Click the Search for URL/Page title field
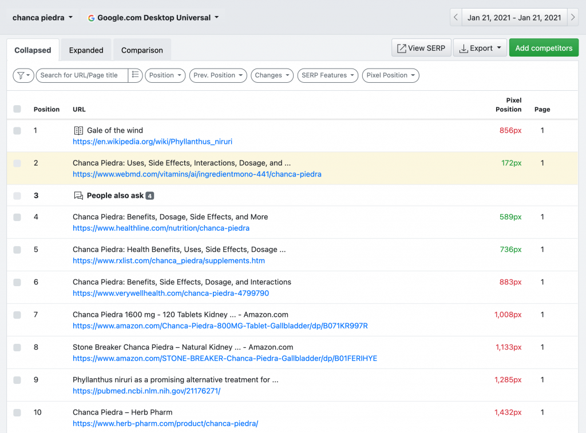 coord(82,75)
